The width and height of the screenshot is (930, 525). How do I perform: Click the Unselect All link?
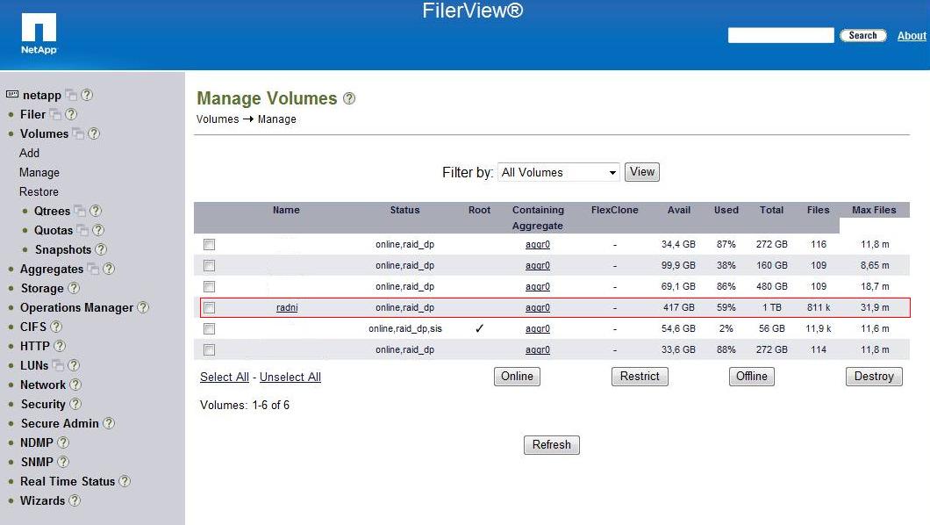pos(290,378)
